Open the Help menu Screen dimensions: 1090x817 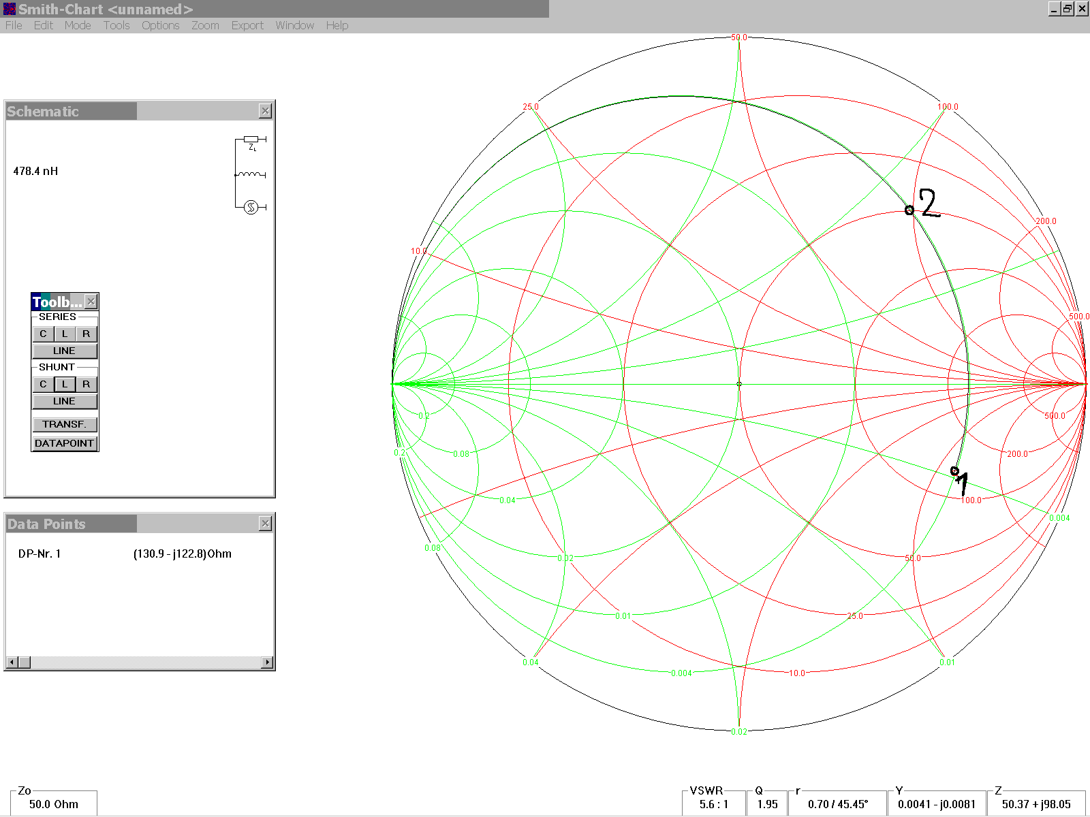click(x=337, y=25)
